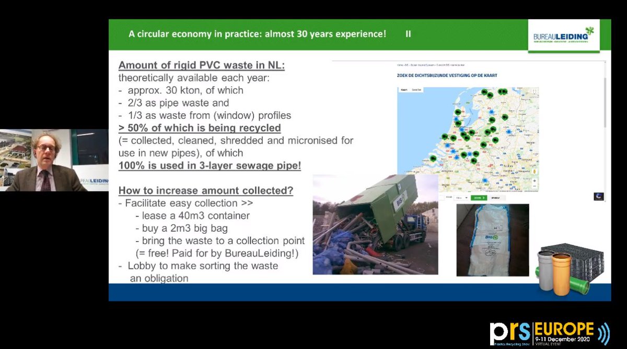Click the Netherlands map of collection points
Viewport: 627px width, 349px height.
468,139
